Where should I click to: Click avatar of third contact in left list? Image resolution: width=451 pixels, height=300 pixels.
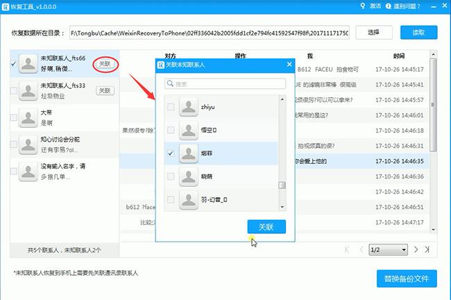(28, 117)
